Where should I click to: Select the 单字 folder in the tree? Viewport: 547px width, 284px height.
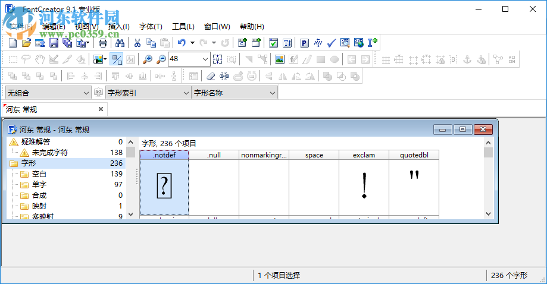pos(39,184)
